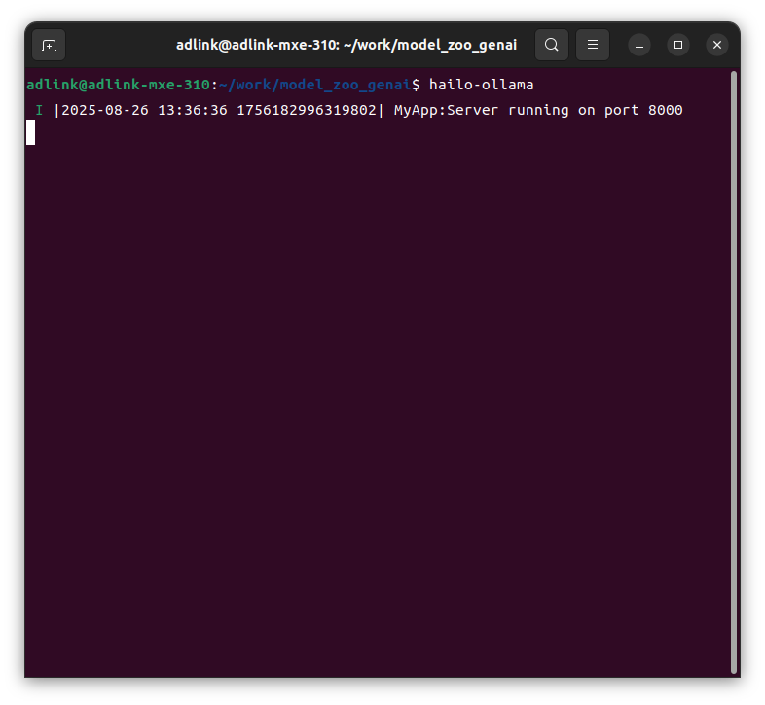Open a new terminal tab
This screenshot has height=705, width=765.
click(x=49, y=45)
